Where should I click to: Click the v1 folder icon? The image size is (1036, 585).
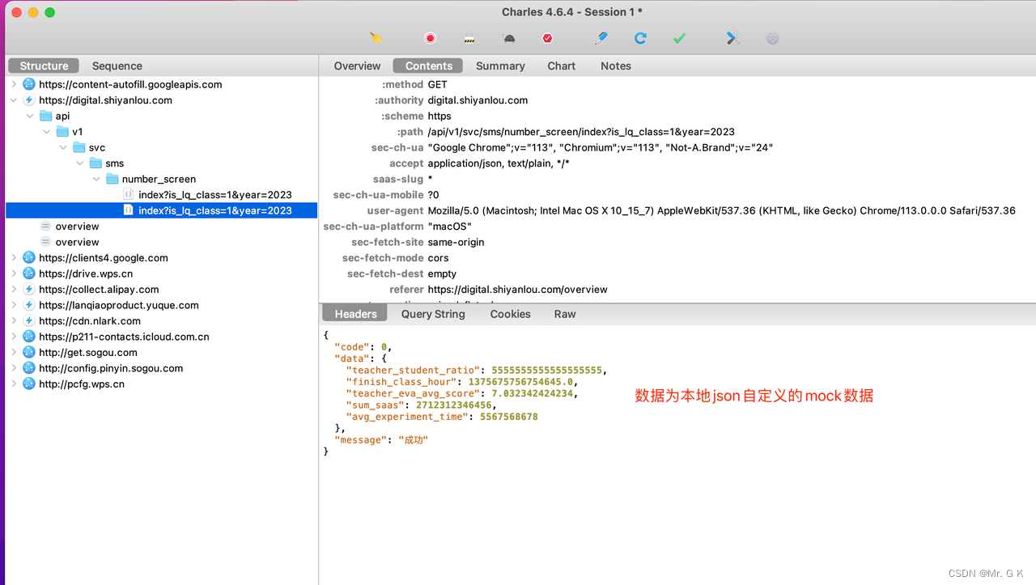tap(62, 132)
